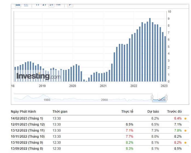Select the '12/01/2023 (Tháng 12)' release row

[100, 124]
